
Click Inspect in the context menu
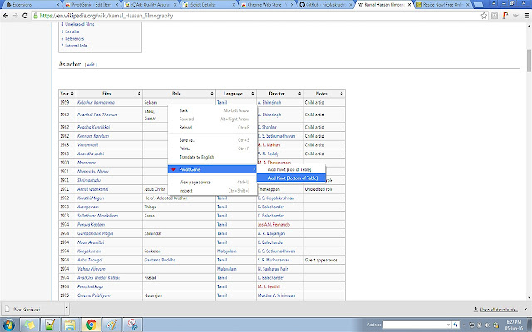[186, 191]
